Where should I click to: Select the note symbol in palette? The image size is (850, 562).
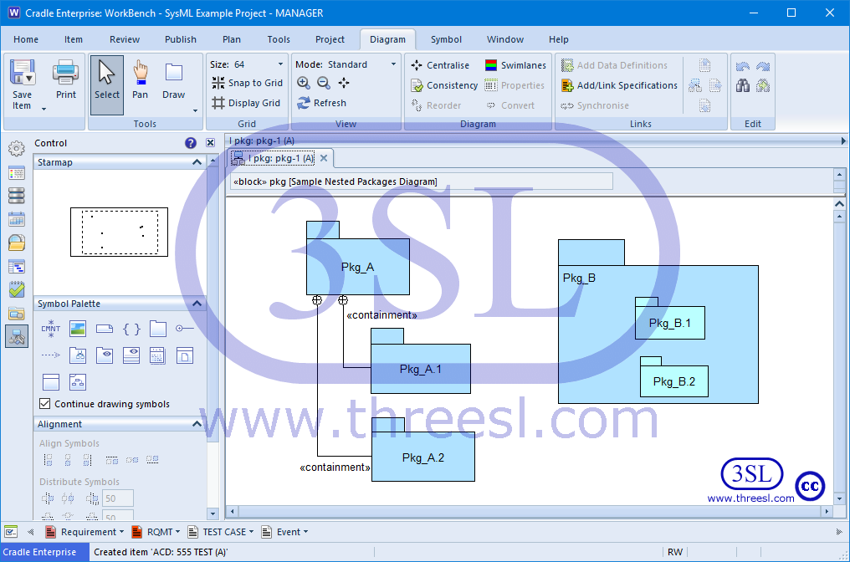(x=104, y=329)
